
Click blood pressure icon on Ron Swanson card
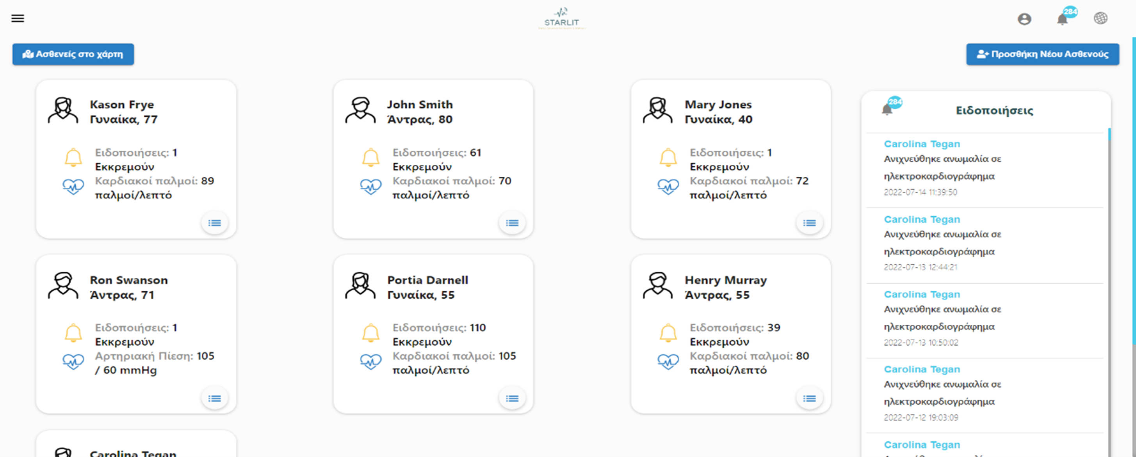click(x=73, y=362)
